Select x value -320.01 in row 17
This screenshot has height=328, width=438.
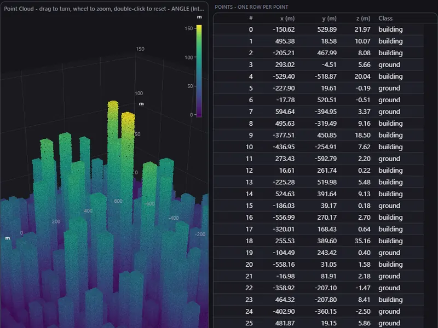284,229
